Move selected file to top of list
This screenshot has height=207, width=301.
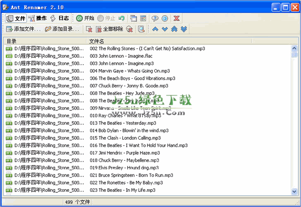174,29
